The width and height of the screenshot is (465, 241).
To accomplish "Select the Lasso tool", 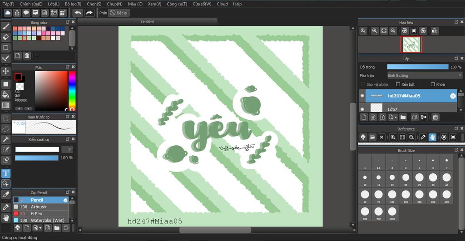I will (5, 128).
